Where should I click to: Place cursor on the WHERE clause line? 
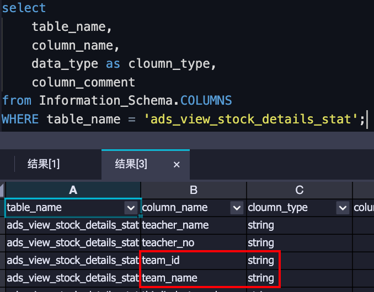tap(182, 119)
